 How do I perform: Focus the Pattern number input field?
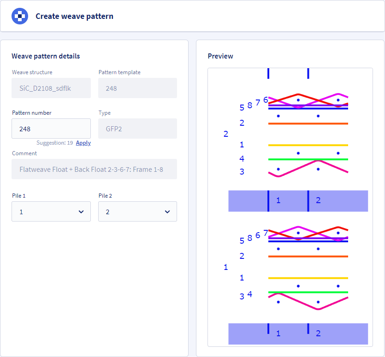click(51, 129)
